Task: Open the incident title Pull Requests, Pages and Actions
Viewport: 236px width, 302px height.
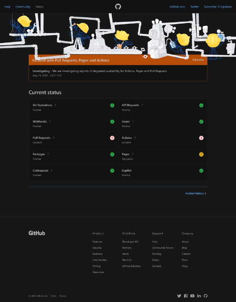Action: [x=71, y=60]
